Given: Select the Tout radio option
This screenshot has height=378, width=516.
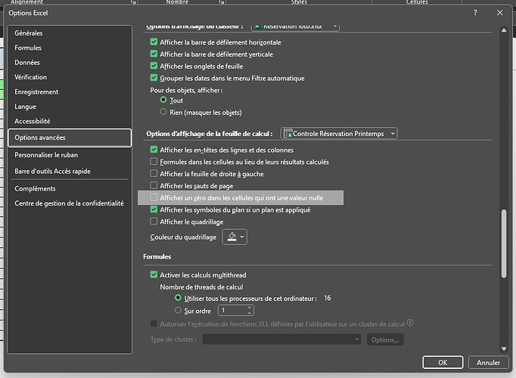Looking at the screenshot, I should (163, 100).
